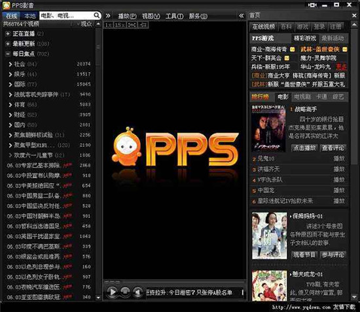Click the 参与评论 button
Viewport: 360px width, 312px height.
click(x=333, y=254)
